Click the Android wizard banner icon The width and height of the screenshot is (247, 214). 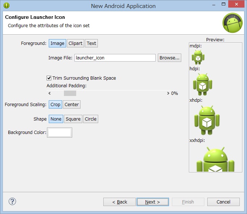[x=232, y=23]
